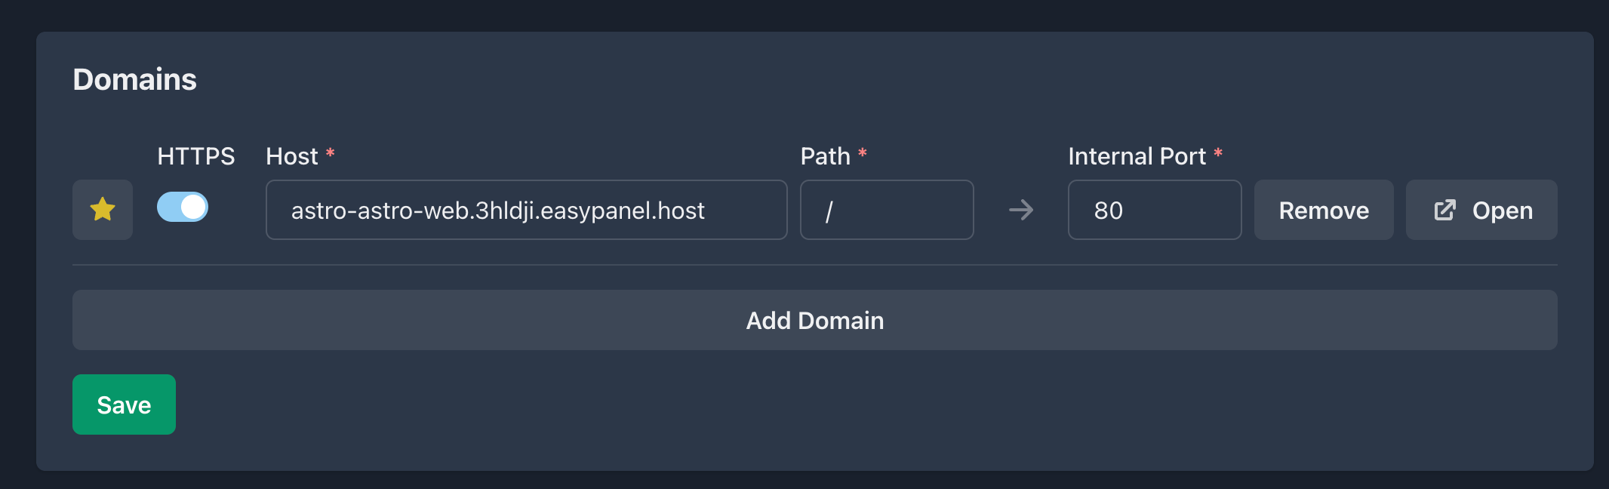This screenshot has width=1609, height=489.
Task: Click inside the Host input field
Action: coord(526,210)
